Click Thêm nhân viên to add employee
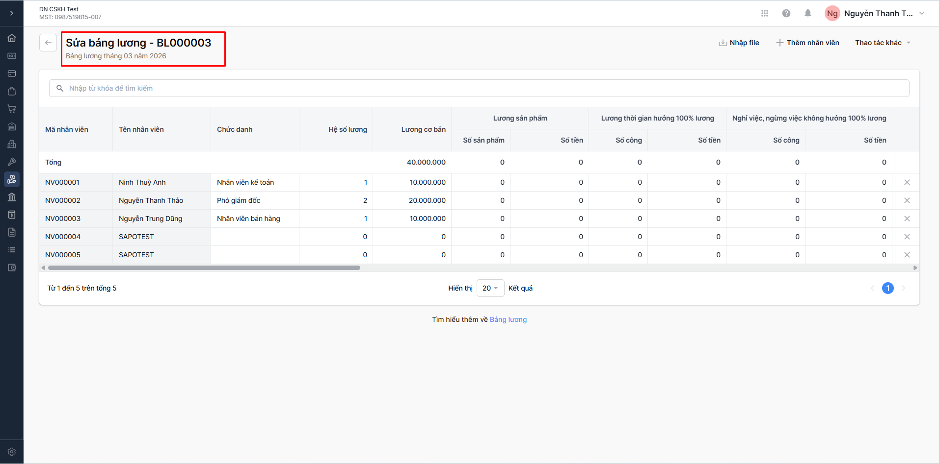The image size is (939, 464). coord(807,43)
